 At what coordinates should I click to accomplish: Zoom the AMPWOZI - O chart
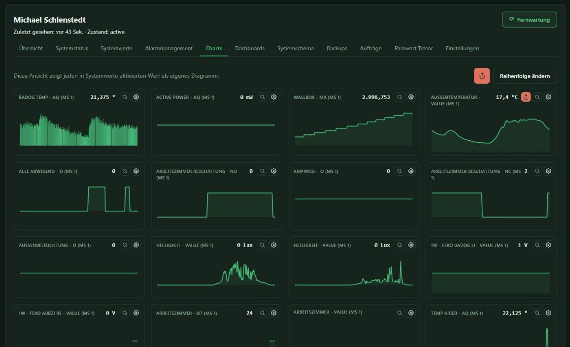400,171
